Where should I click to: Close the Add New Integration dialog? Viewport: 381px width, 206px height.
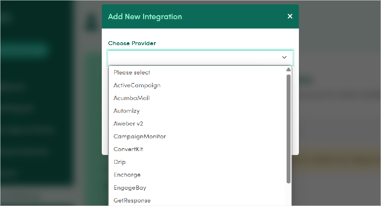click(290, 16)
